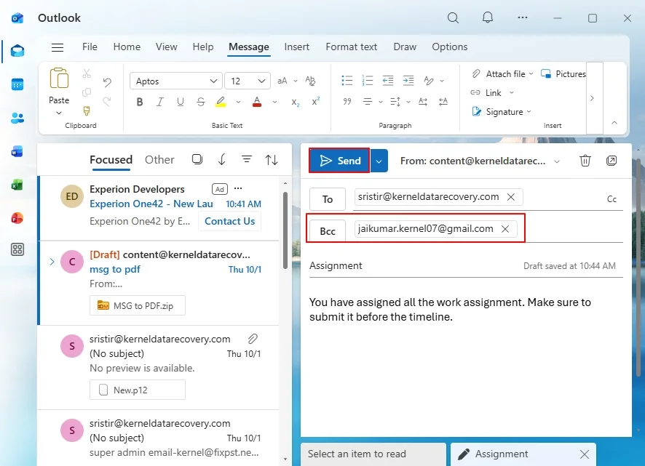The height and width of the screenshot is (466, 645).
Task: Discard the draft with trash icon
Action: (x=585, y=161)
